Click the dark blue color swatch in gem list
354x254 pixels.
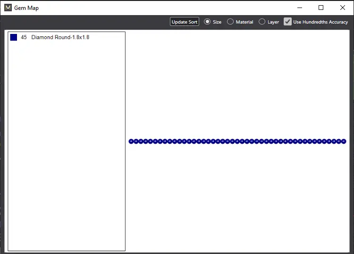coord(14,37)
